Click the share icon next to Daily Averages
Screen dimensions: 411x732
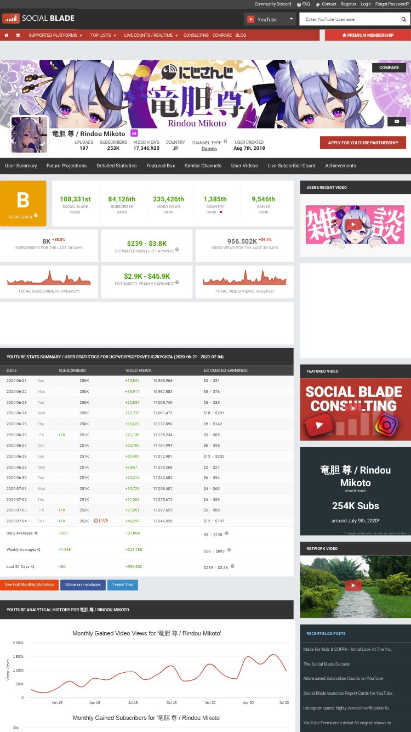[36, 533]
